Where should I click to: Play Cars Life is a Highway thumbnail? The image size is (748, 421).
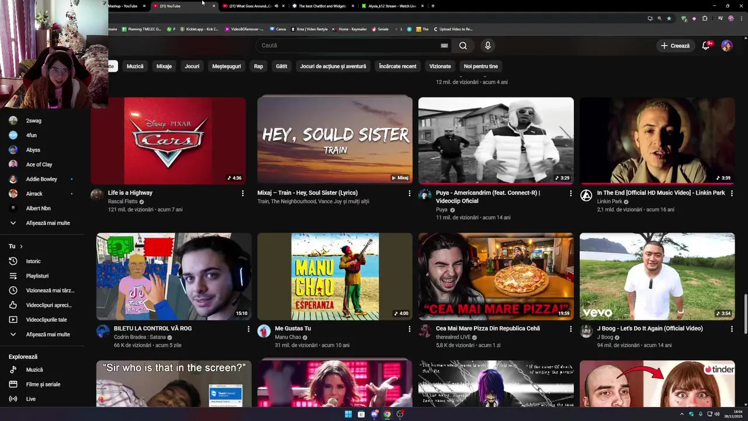(x=168, y=140)
